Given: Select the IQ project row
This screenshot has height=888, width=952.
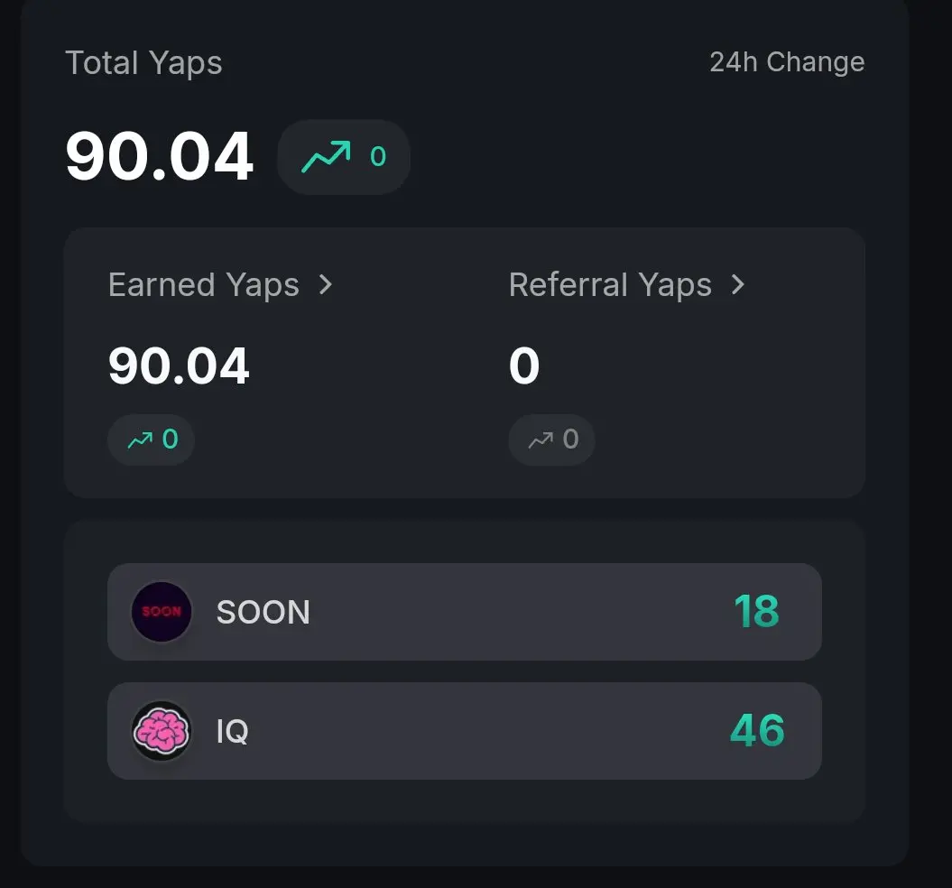Looking at the screenshot, I should pyautogui.click(x=465, y=731).
